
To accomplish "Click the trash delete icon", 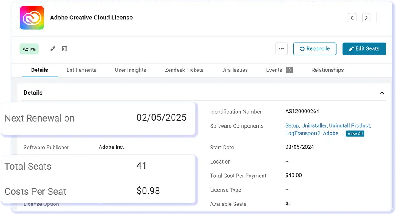I will pyautogui.click(x=65, y=48).
